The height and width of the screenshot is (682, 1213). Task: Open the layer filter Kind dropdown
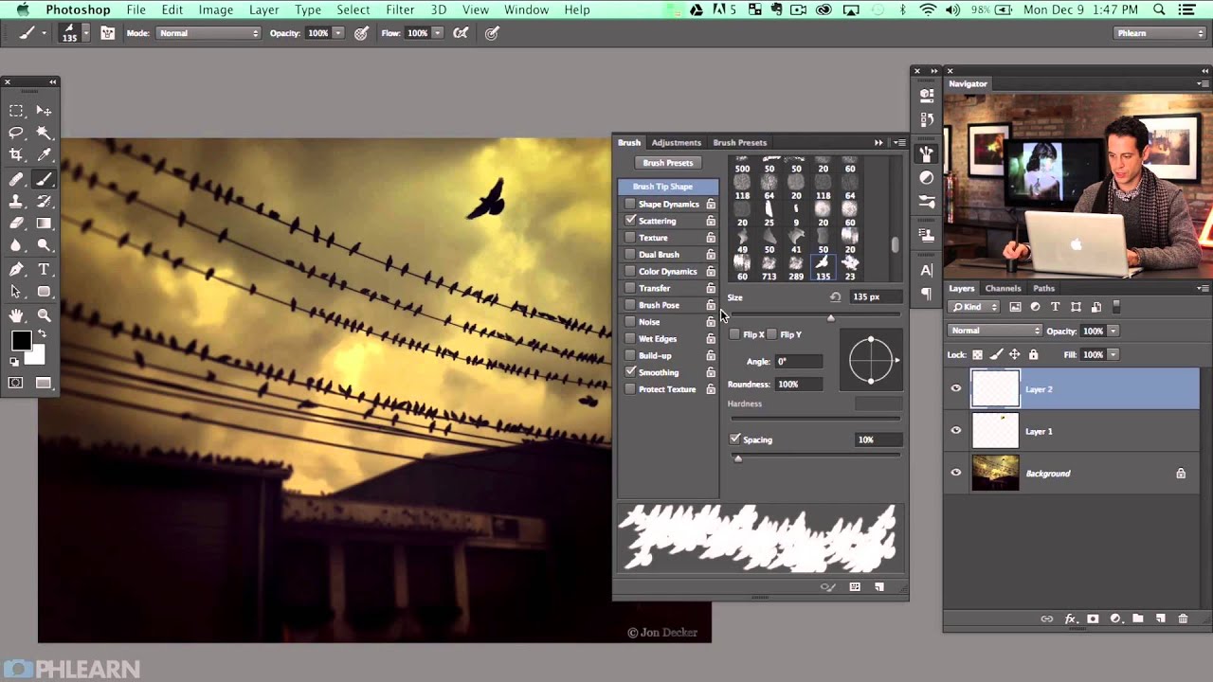pos(975,307)
